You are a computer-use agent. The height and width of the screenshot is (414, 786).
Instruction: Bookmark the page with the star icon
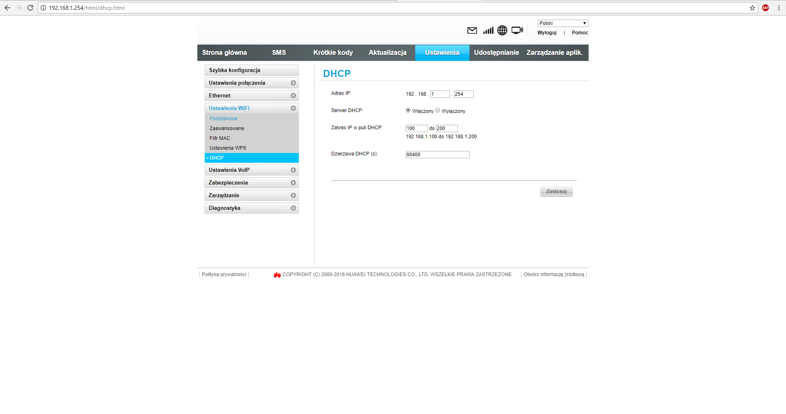click(752, 8)
